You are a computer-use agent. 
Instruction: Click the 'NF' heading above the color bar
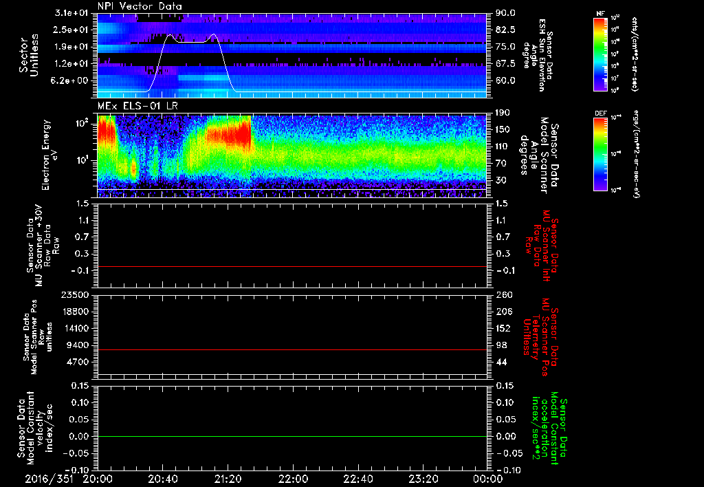pyautogui.click(x=600, y=14)
